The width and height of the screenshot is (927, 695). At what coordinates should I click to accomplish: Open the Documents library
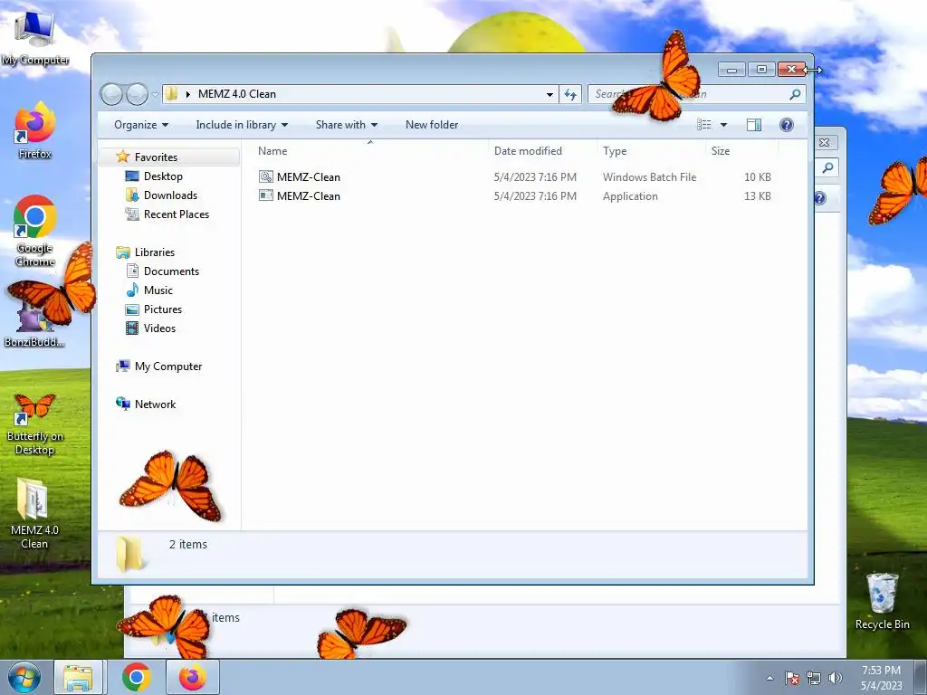point(171,271)
